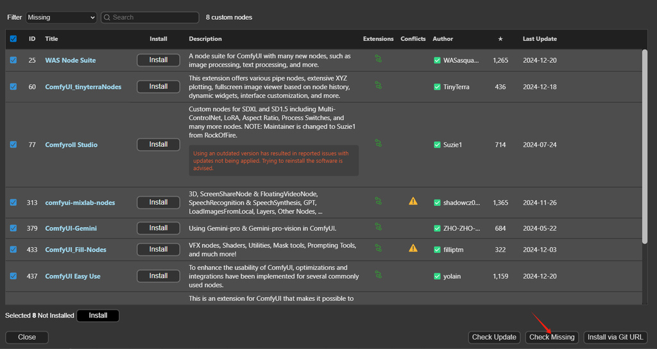Click extensions icon for ComfyUI-Gemini row
Viewport: 657px width, 349px height.
coord(379,227)
